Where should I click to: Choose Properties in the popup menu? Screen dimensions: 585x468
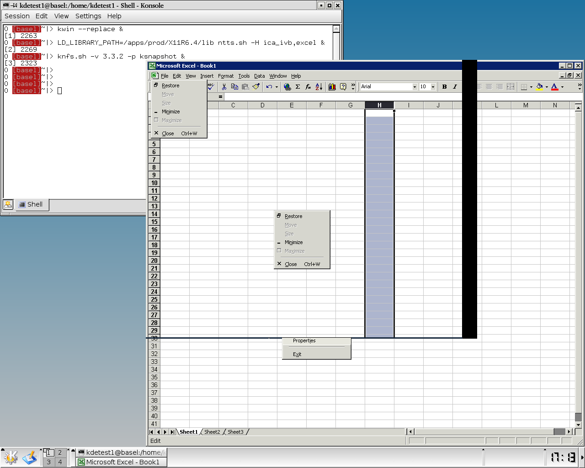317,341
